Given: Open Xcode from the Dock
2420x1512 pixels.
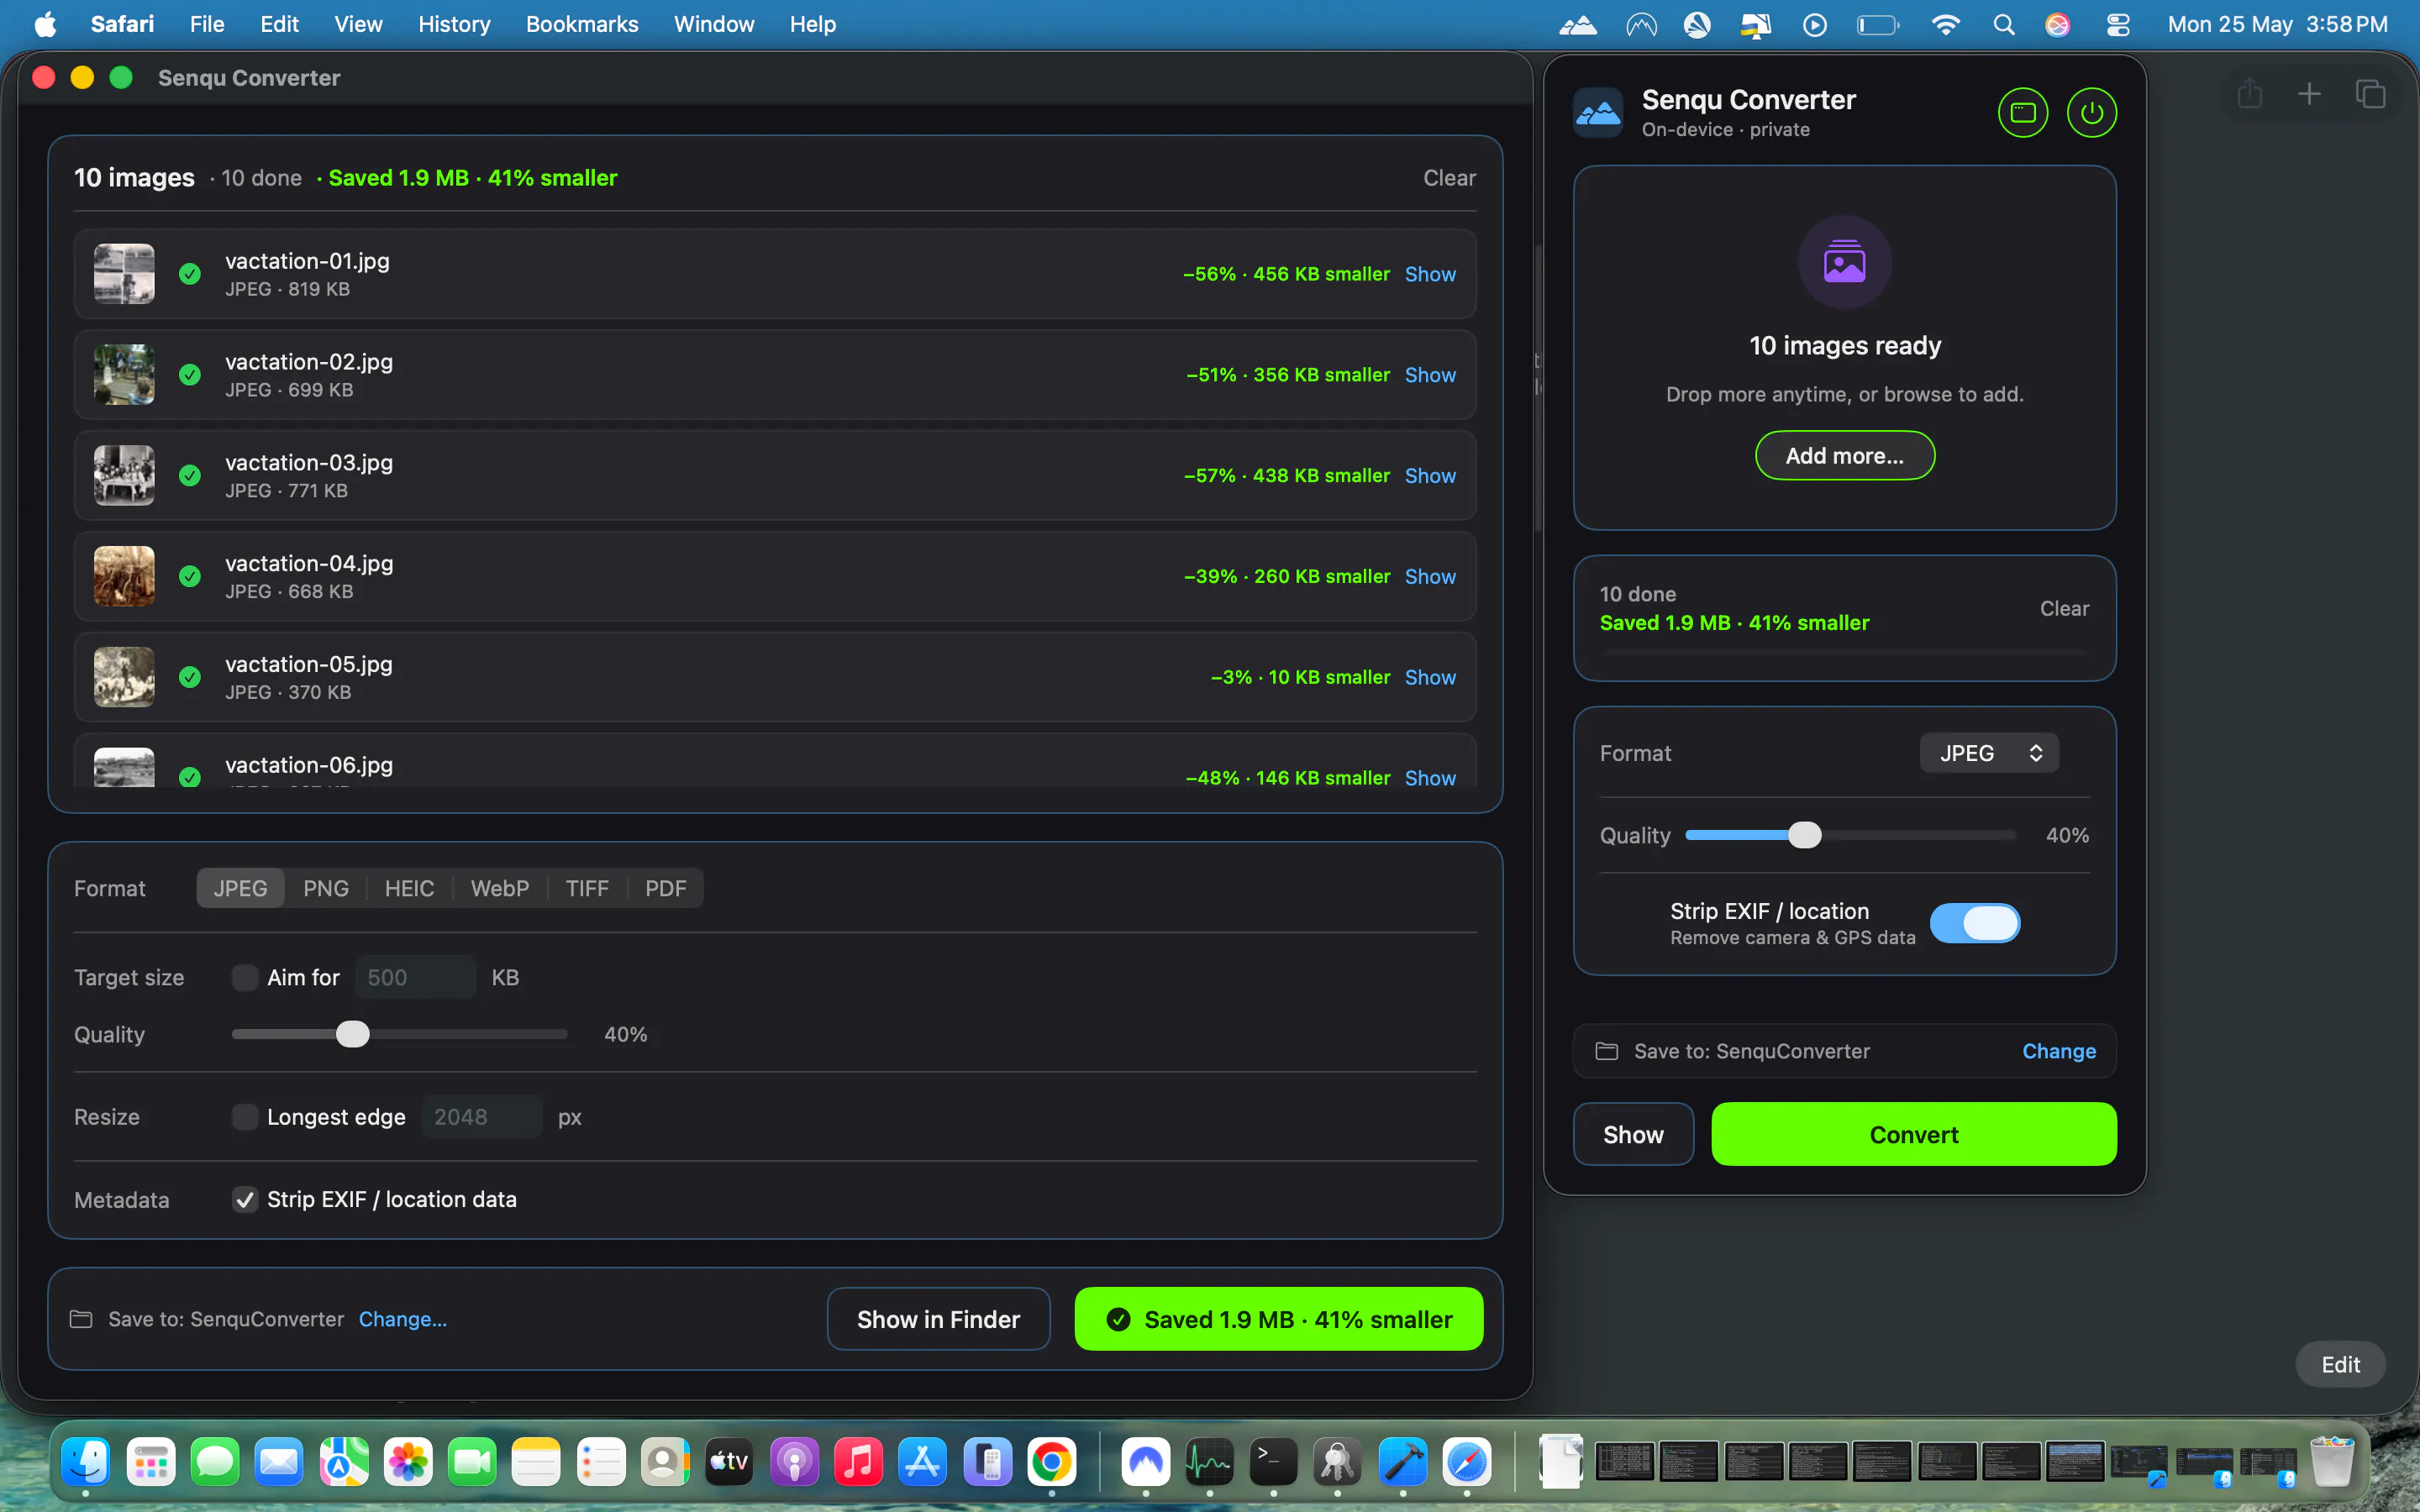Looking at the screenshot, I should click(x=1403, y=1462).
